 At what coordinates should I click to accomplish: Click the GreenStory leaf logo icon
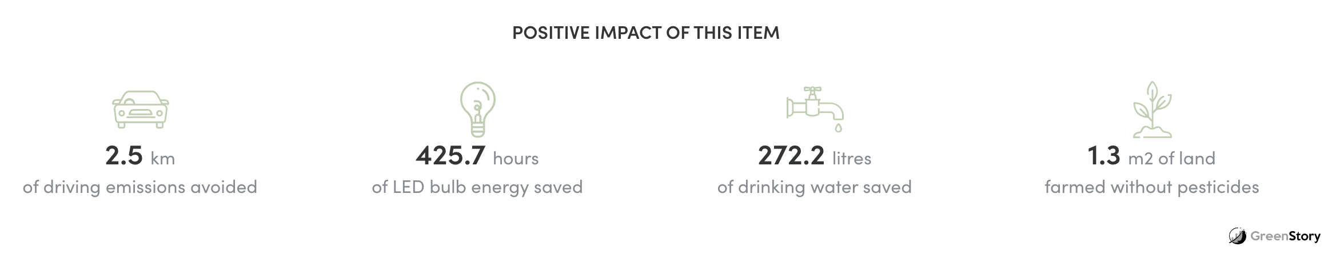(x=1237, y=236)
